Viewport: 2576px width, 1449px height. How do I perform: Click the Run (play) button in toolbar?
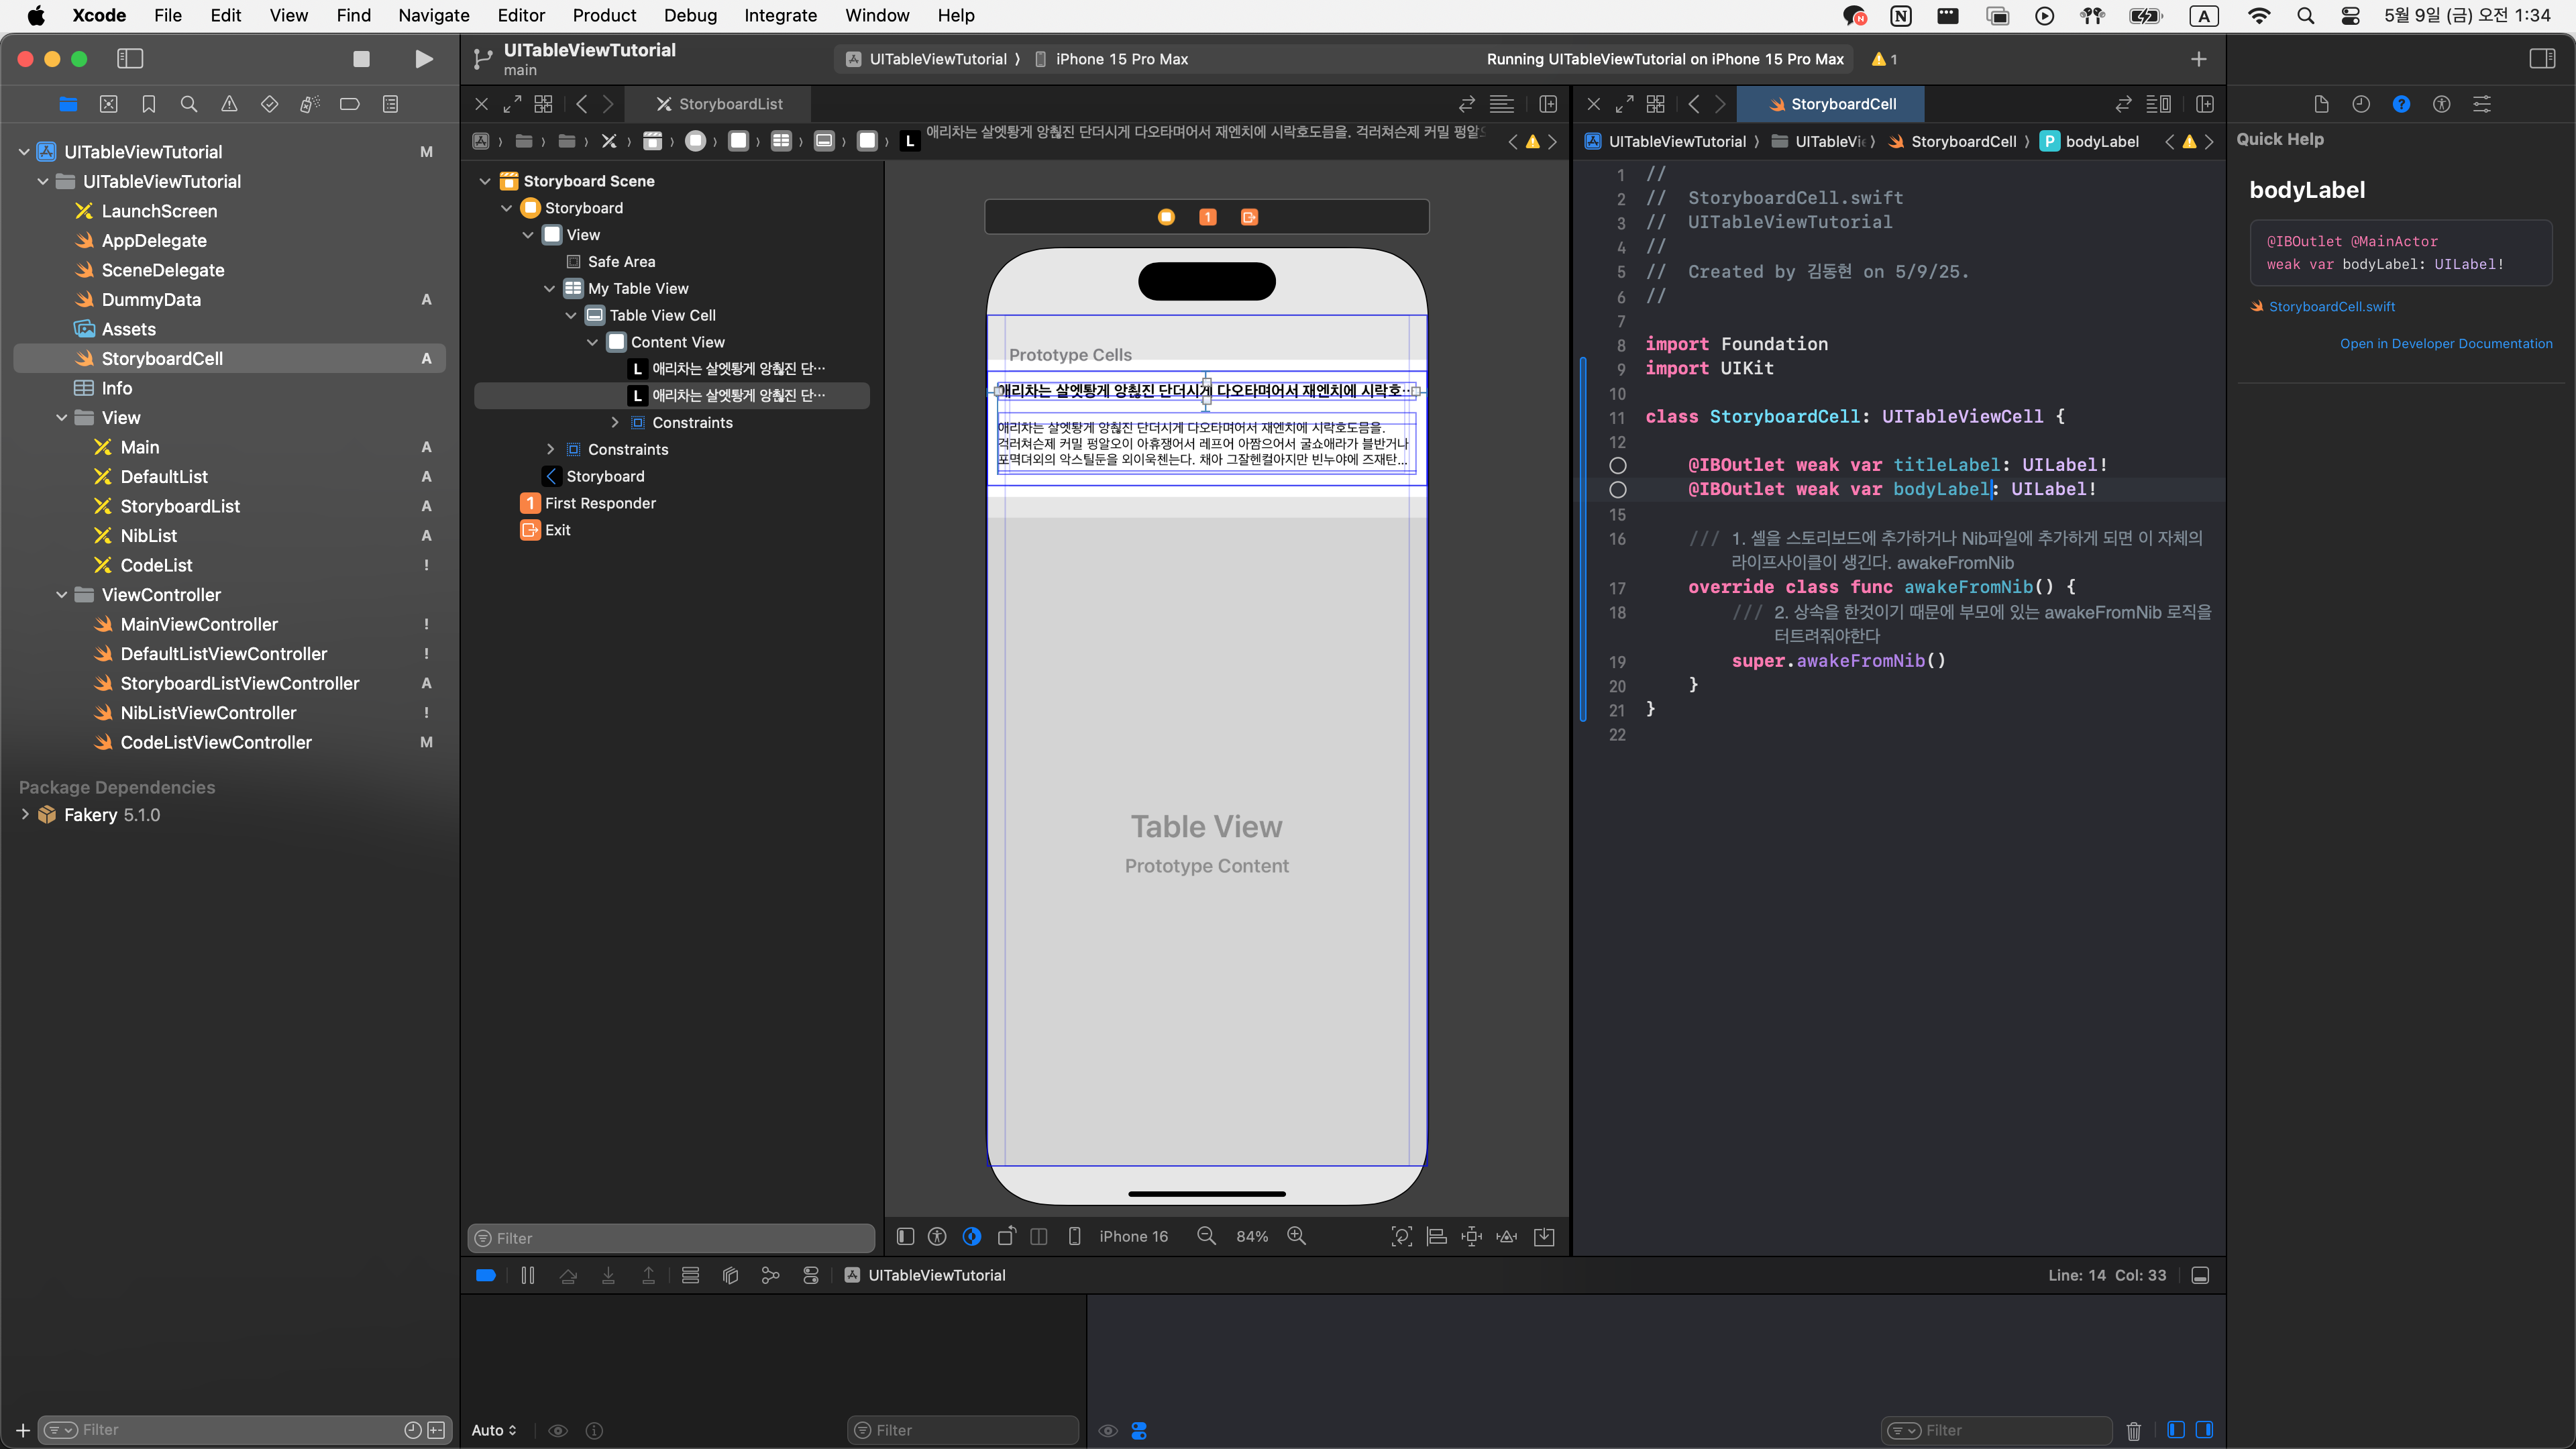[424, 59]
